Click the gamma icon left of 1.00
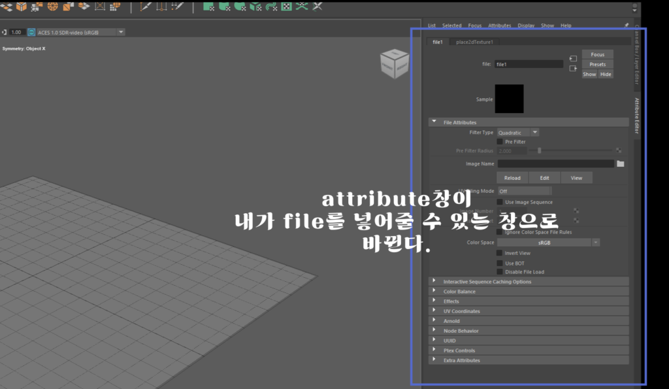 click(5, 32)
